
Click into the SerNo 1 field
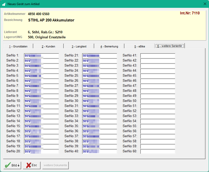pos(42,56)
